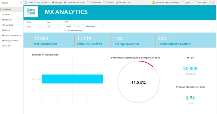Collapse the Pages pane with double chevron

pos(21,2)
